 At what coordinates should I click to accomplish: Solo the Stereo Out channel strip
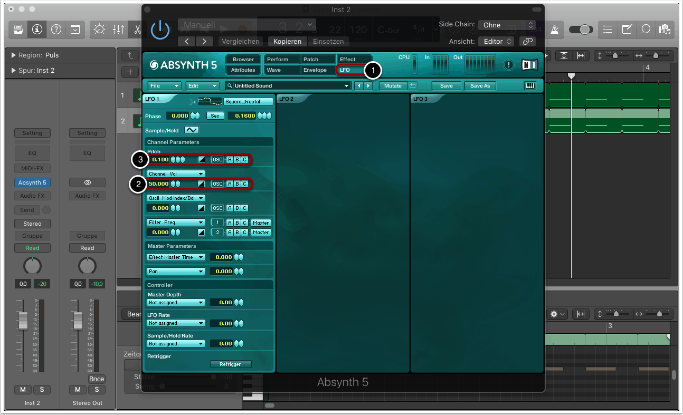point(97,390)
